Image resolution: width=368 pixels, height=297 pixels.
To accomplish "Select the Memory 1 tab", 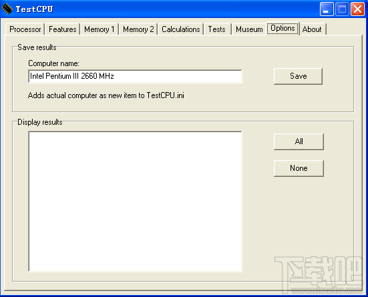I will 100,29.
